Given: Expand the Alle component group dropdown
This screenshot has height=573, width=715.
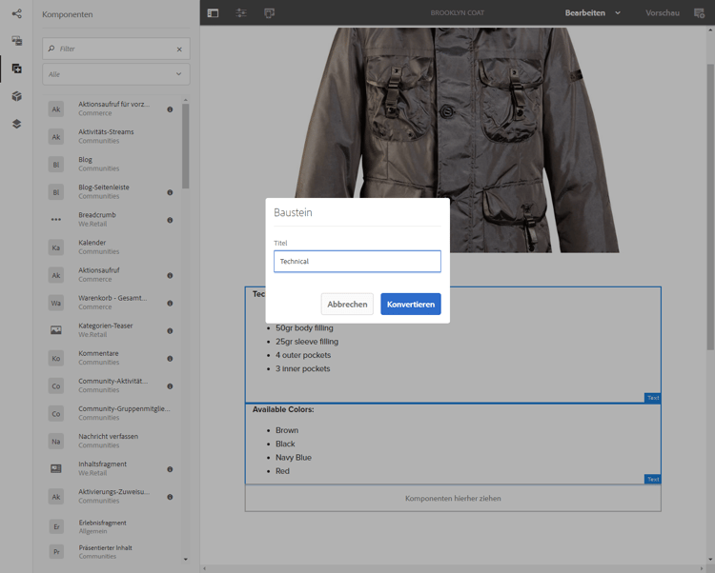Looking at the screenshot, I should [x=115, y=74].
